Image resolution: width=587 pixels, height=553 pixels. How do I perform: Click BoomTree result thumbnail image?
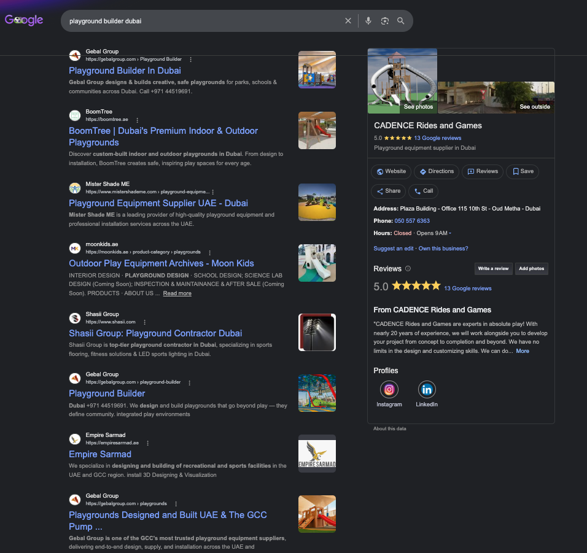coord(317,131)
